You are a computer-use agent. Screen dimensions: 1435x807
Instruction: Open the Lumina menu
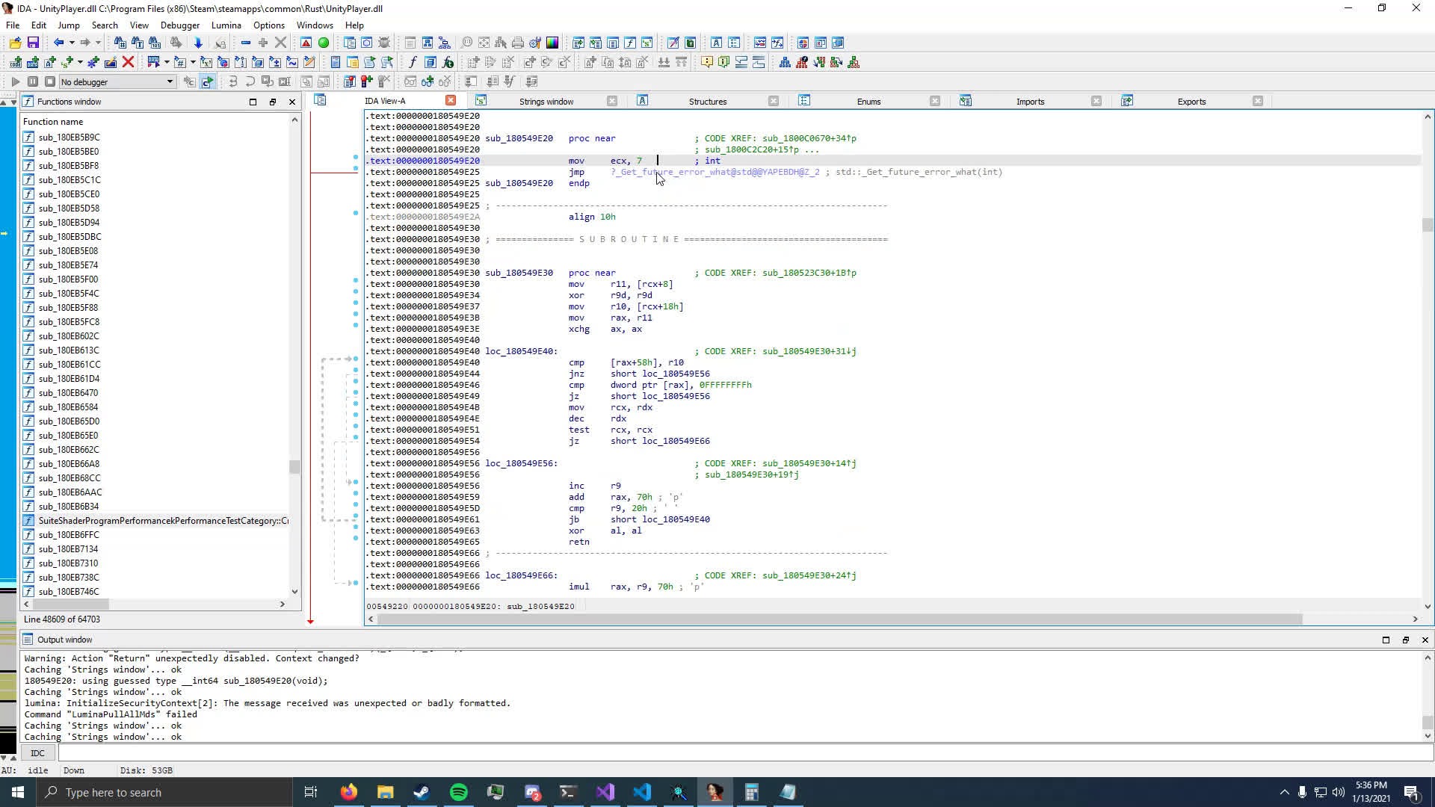point(226,25)
